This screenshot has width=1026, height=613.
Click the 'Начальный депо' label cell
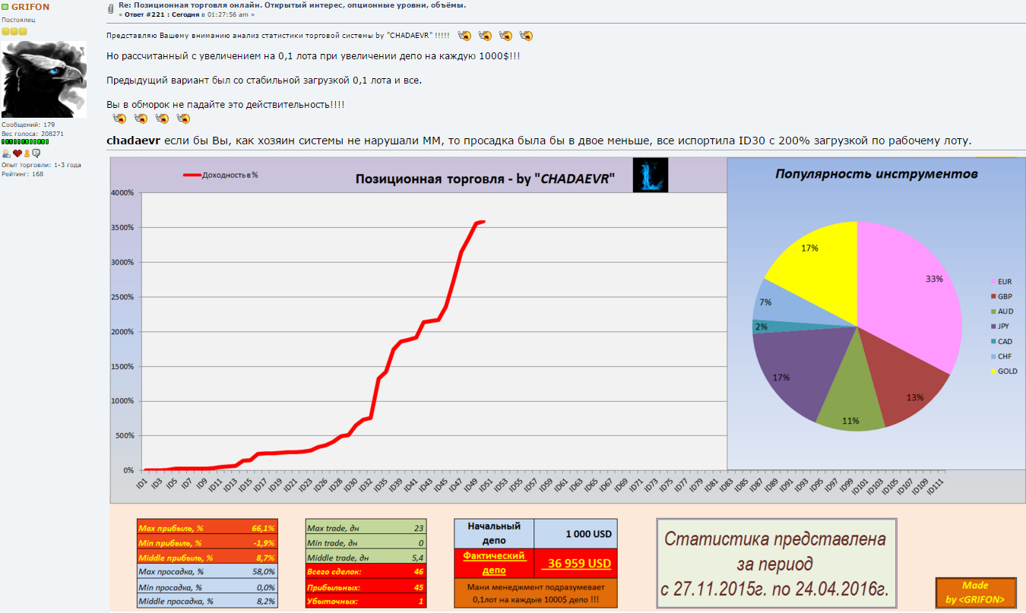pyautogui.click(x=494, y=534)
